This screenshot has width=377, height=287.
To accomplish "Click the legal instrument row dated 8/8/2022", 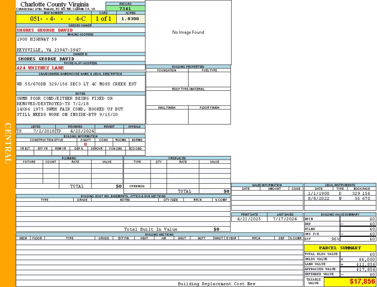I will coord(340,198).
